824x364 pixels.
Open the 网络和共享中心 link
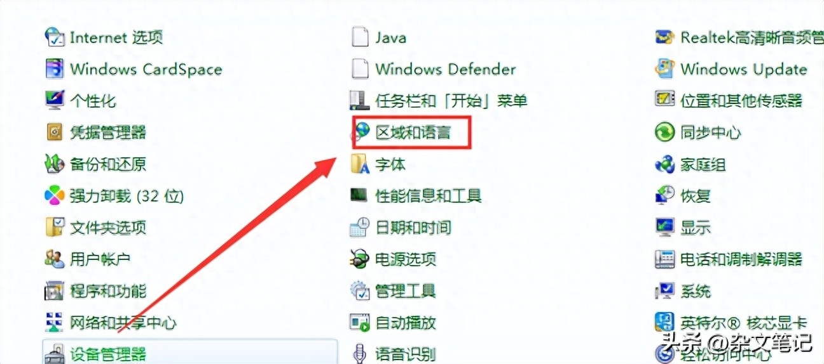[x=123, y=323]
